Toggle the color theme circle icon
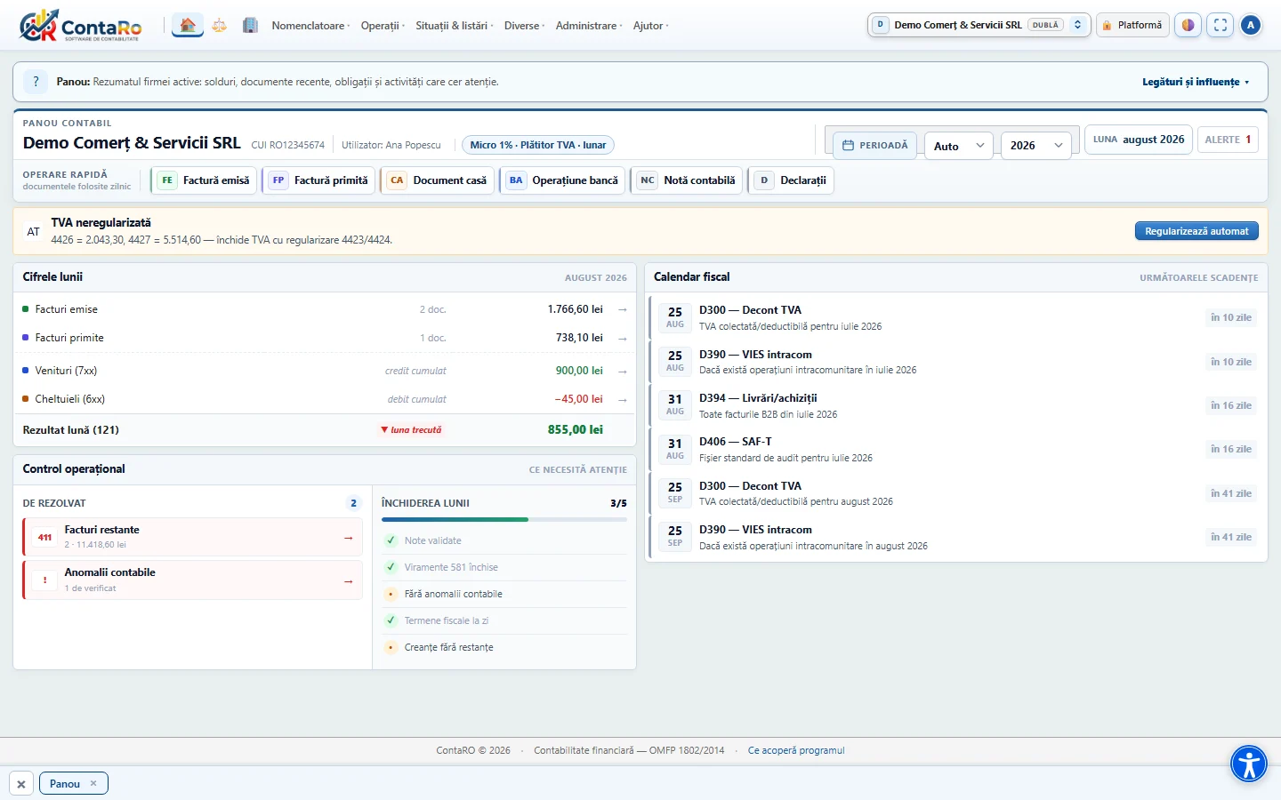This screenshot has width=1281, height=800. point(1188,25)
